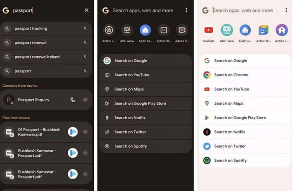Tap Search on Netflix in light panel
Viewport: 293px width, 191px height.
pyautogui.click(x=245, y=132)
